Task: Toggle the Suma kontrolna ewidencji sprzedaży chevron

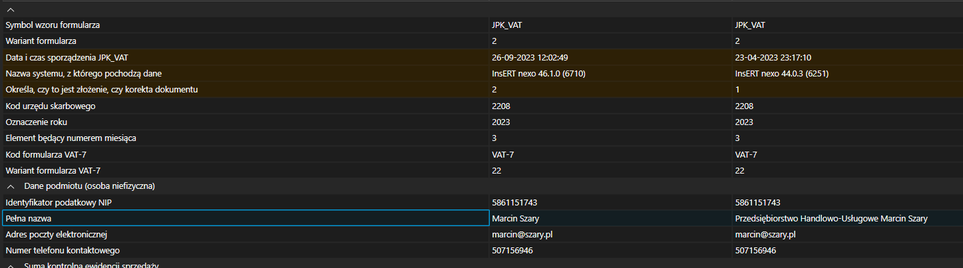Action: (11, 265)
